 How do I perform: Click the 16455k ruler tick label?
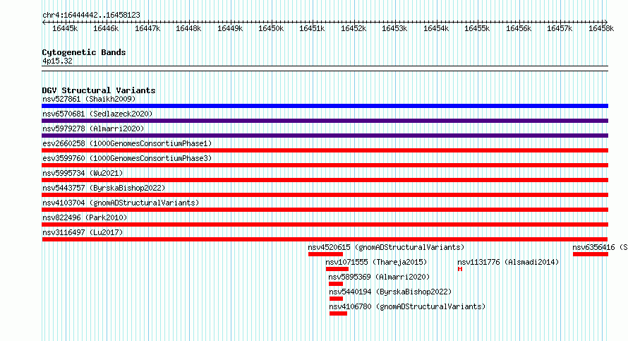point(477,28)
